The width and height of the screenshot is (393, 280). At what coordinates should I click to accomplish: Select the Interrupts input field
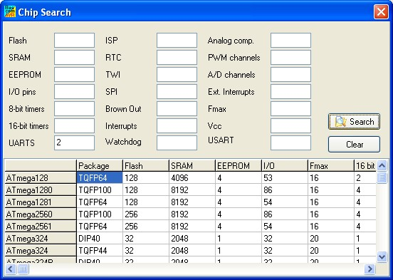point(177,125)
